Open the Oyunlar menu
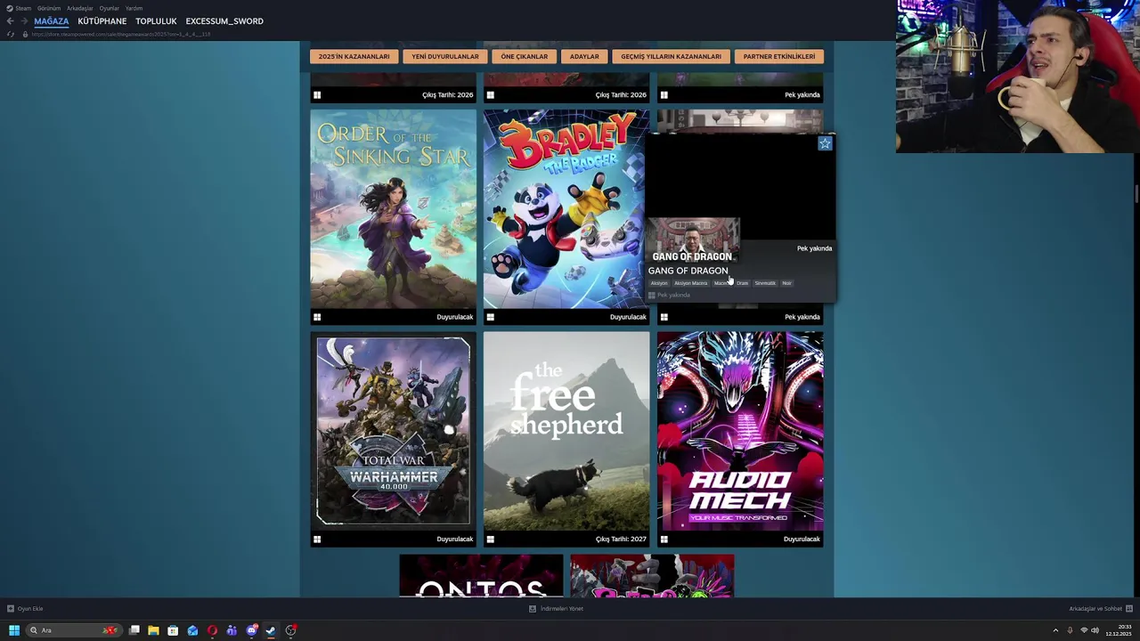The height and width of the screenshot is (641, 1140). click(109, 8)
